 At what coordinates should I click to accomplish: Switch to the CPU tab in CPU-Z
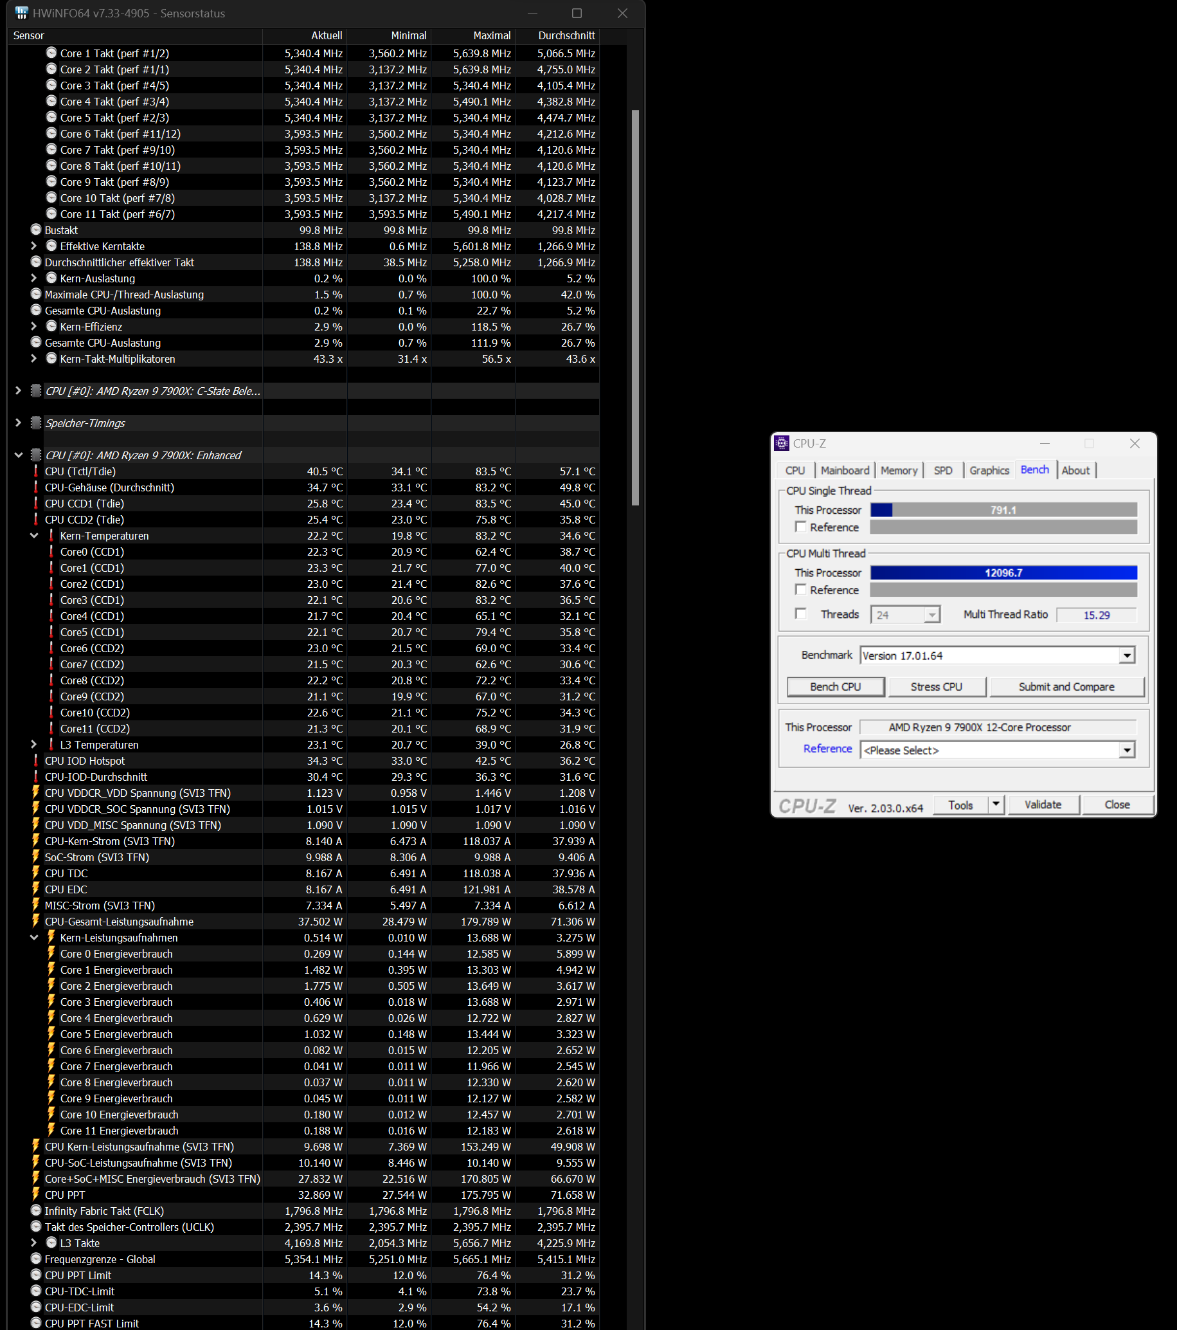click(795, 470)
